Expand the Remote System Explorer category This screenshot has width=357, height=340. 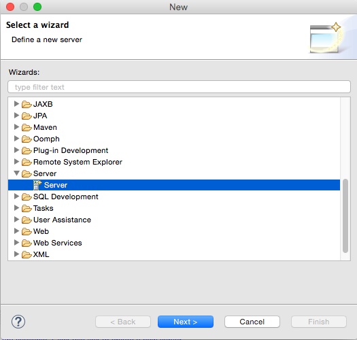(16, 162)
